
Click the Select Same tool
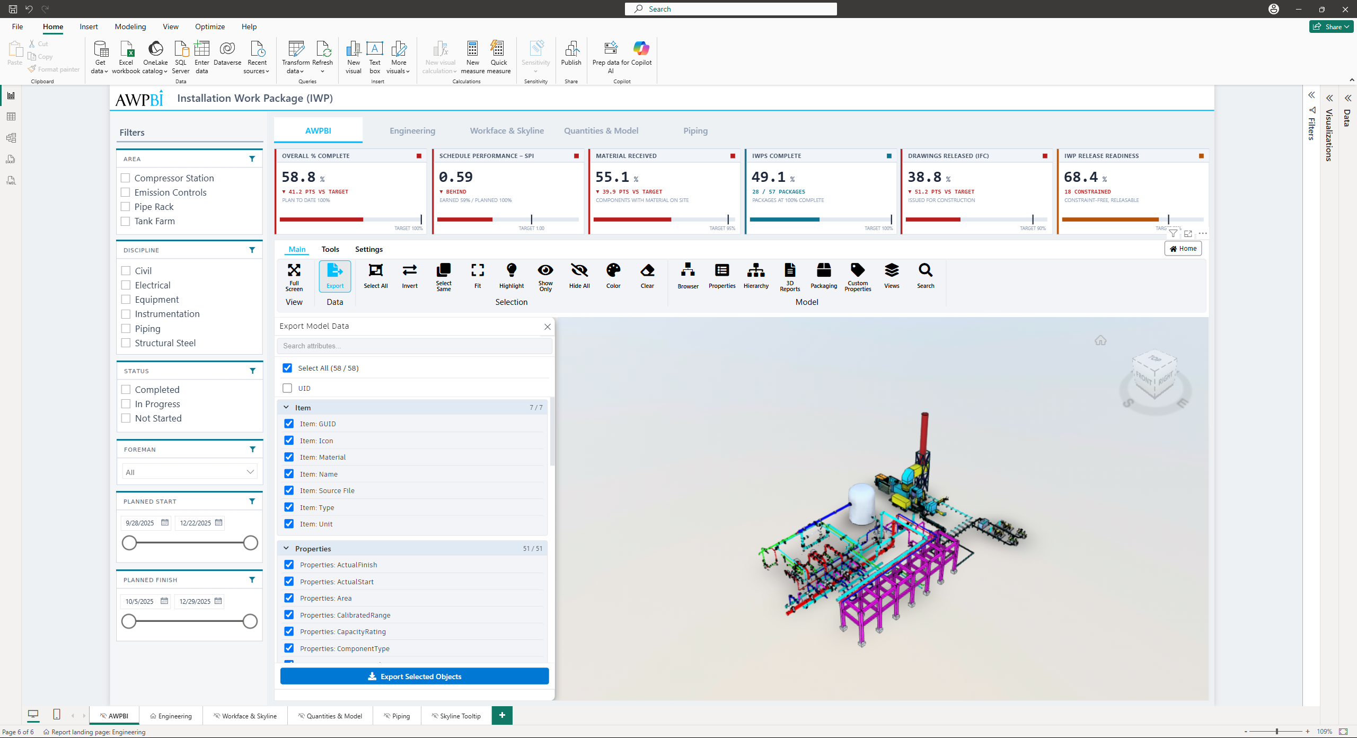click(x=444, y=277)
